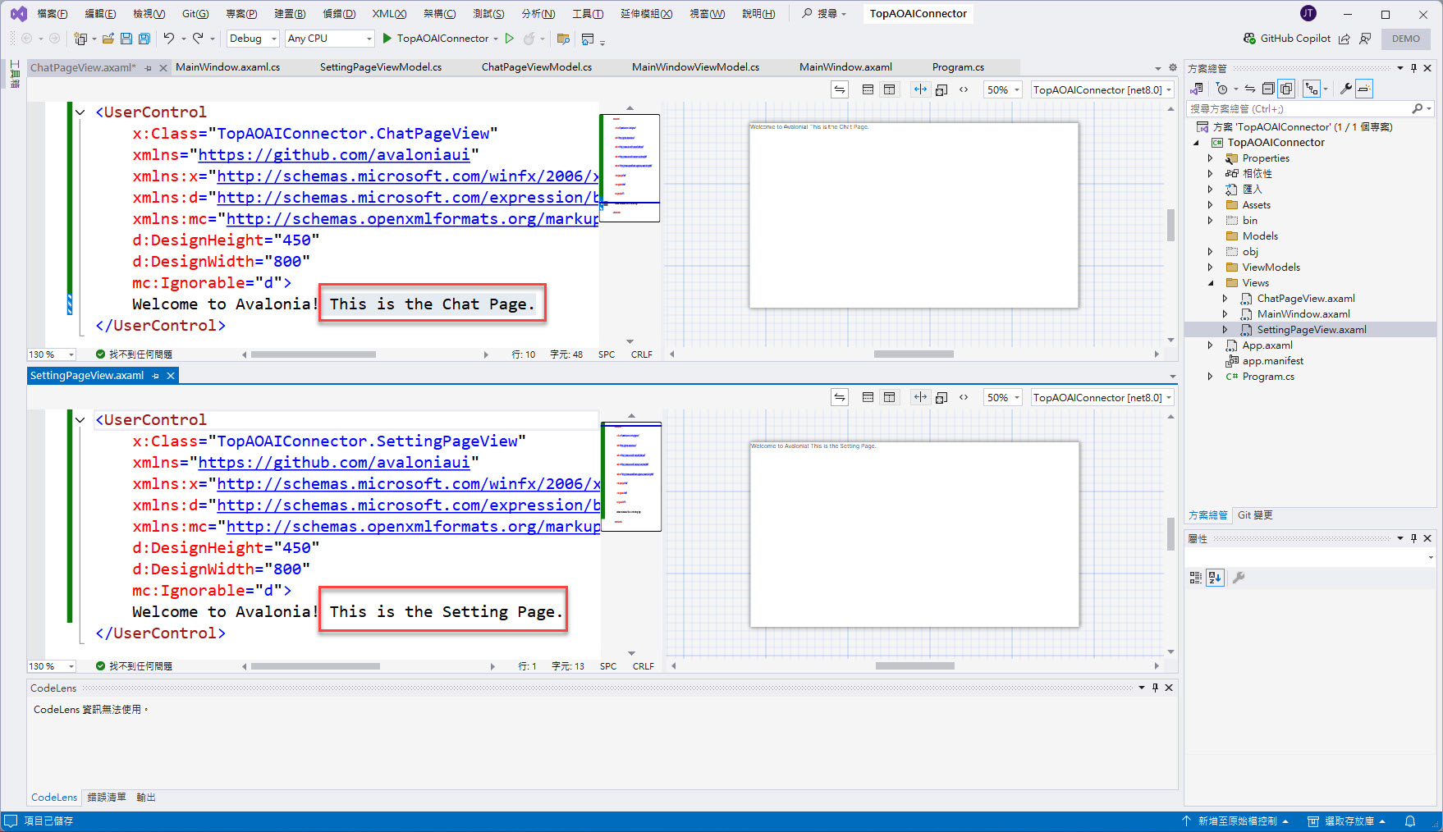Click 新增至原始檔控制 in status bar

[1236, 821]
